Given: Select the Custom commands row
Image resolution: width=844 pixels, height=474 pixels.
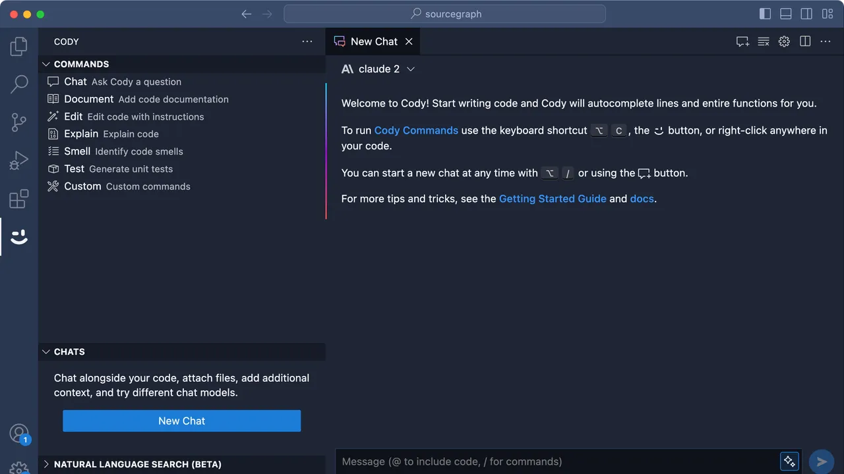Looking at the screenshot, I should 182,186.
